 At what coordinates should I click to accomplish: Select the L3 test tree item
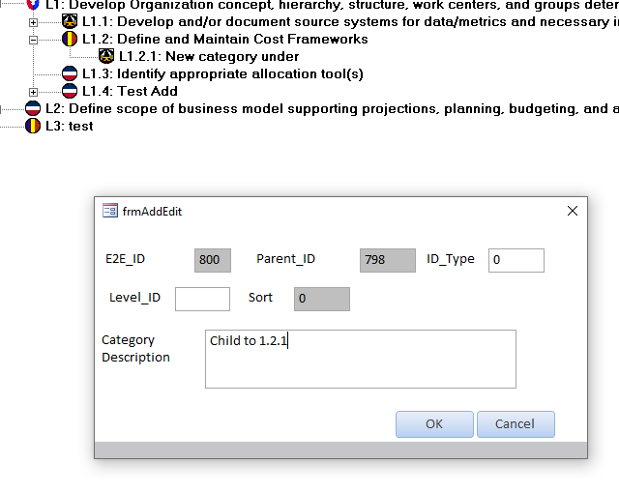point(70,126)
